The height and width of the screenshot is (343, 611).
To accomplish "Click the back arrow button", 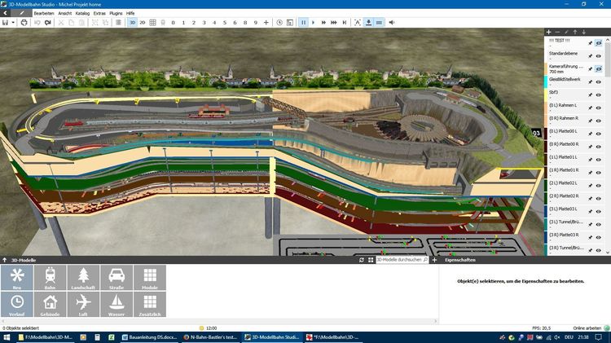I will (5, 13).
